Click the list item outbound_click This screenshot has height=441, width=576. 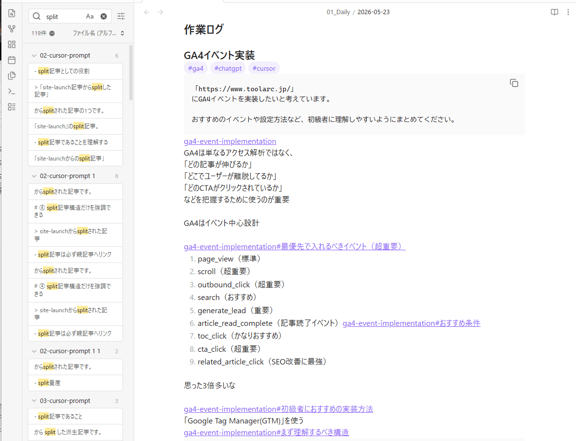(x=241, y=284)
